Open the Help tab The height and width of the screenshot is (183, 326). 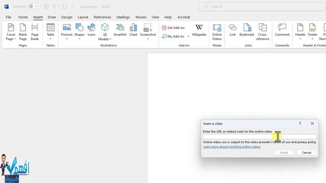168,17
